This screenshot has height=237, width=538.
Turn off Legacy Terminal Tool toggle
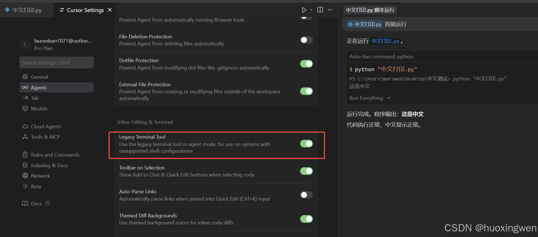(306, 144)
